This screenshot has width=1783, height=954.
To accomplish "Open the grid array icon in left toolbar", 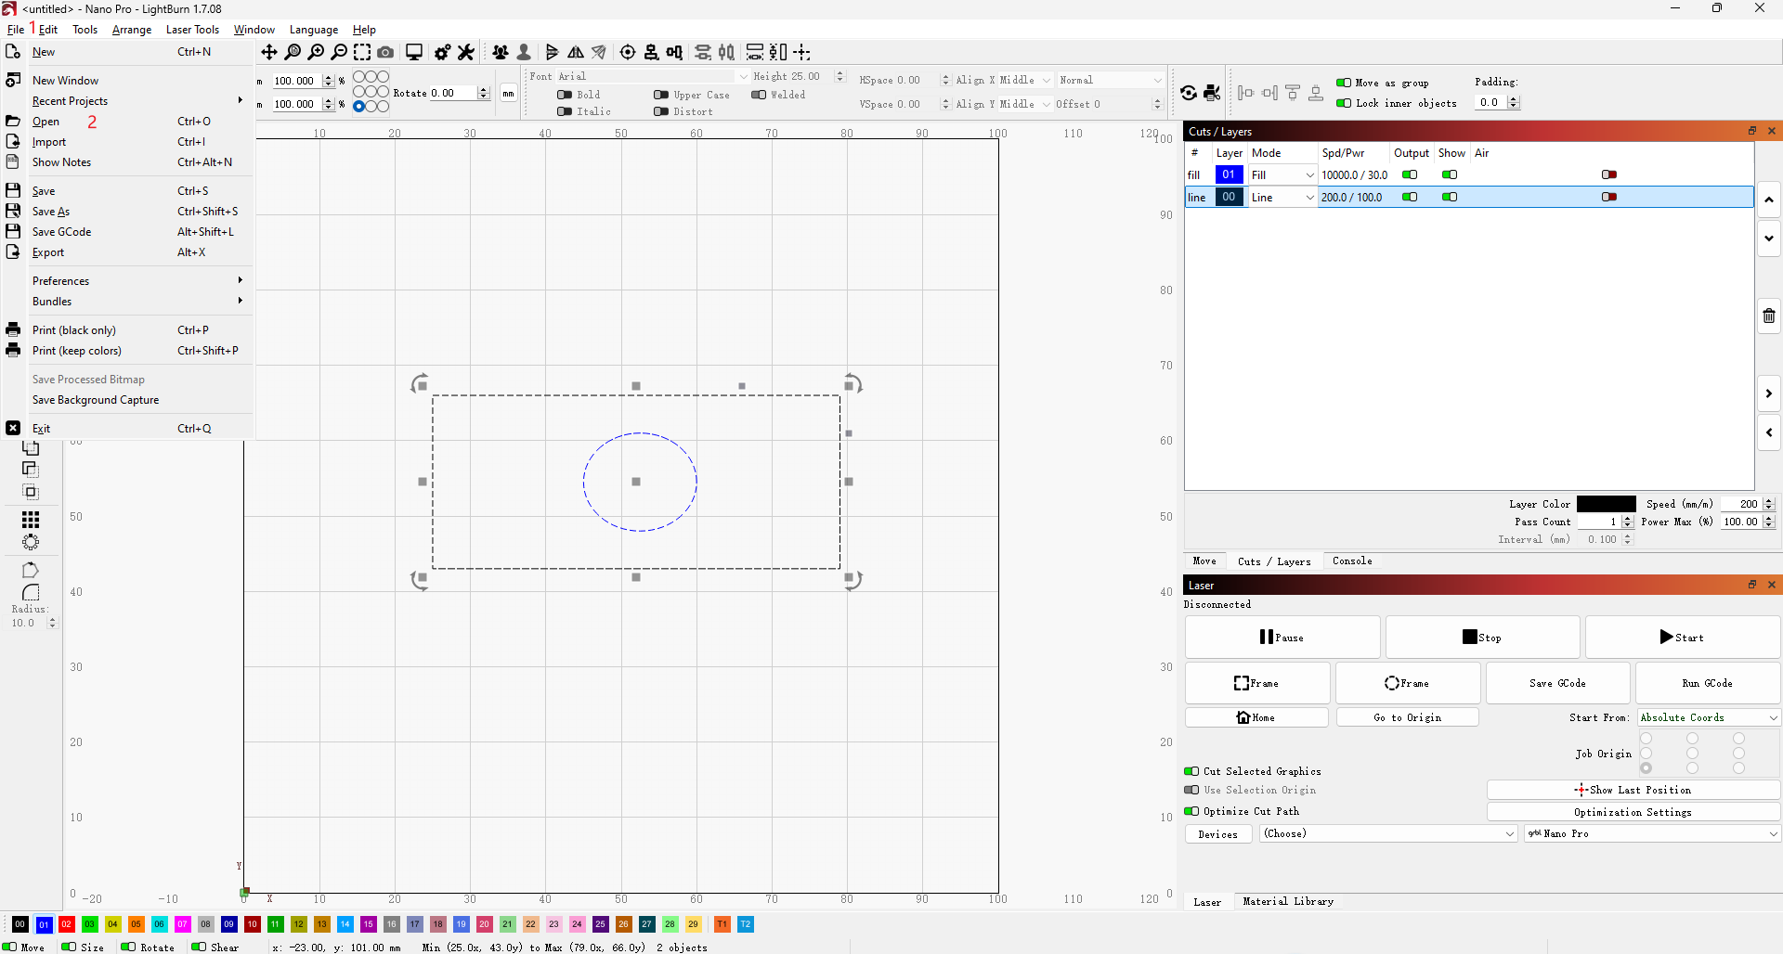I will coord(31,518).
